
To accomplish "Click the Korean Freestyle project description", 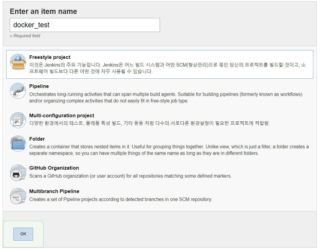I will [x=168, y=68].
